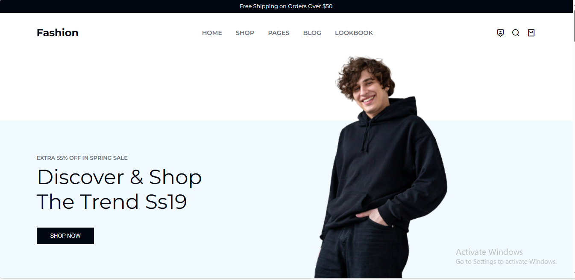This screenshot has height=280, width=575.
Task: Click the 'Discover & Shop' headline
Action: point(119,177)
